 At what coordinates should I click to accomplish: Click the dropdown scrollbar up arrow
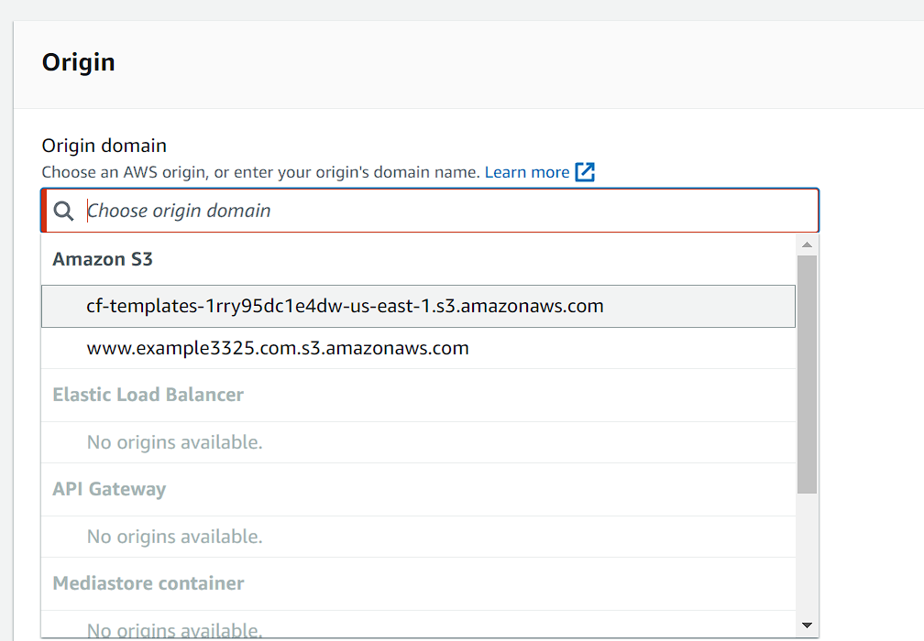tap(808, 244)
